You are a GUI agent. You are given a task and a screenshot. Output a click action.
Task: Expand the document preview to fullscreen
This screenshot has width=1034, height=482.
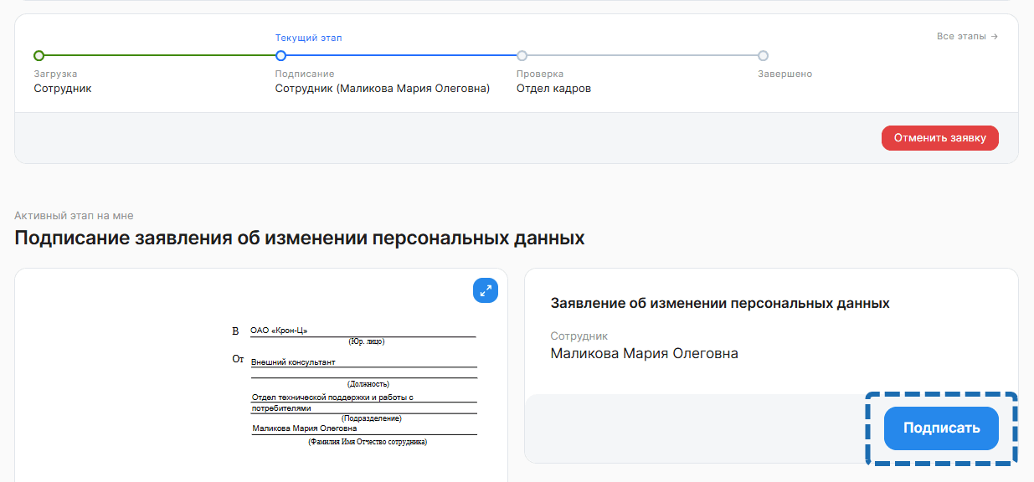(486, 290)
